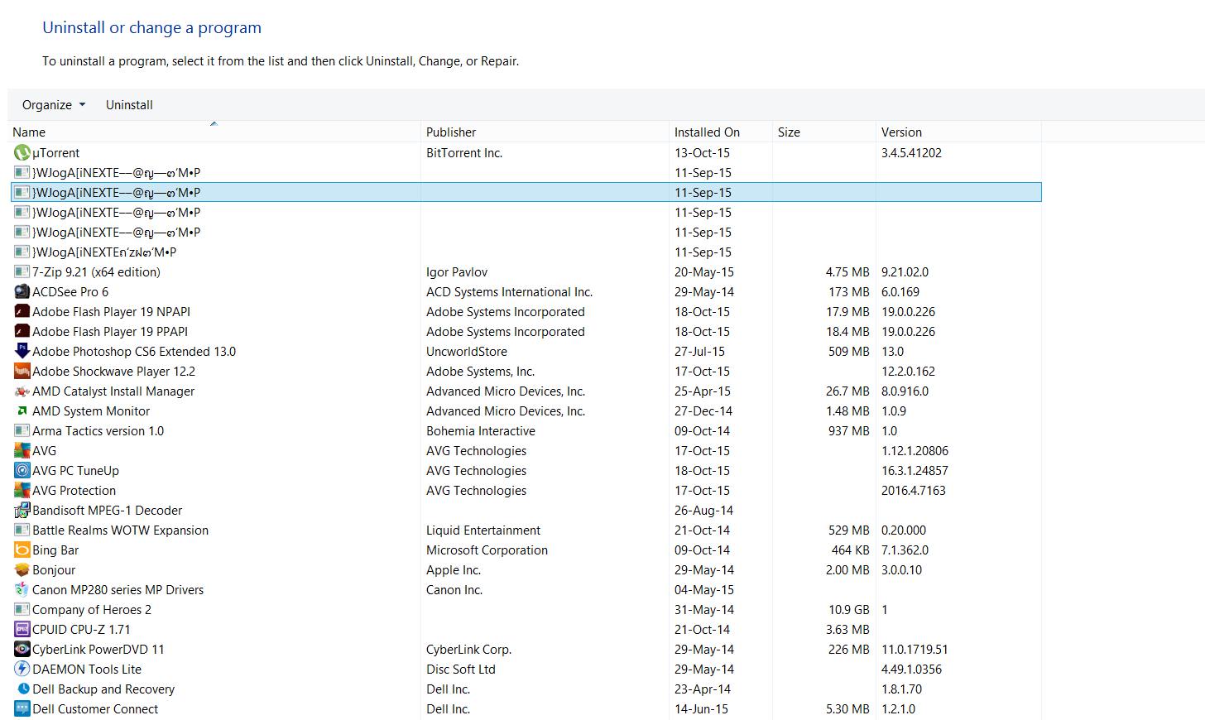Image resolution: width=1205 pixels, height=720 pixels.
Task: Select the garbled entry ending in En'zฝ๓'M•P
Action: click(104, 252)
